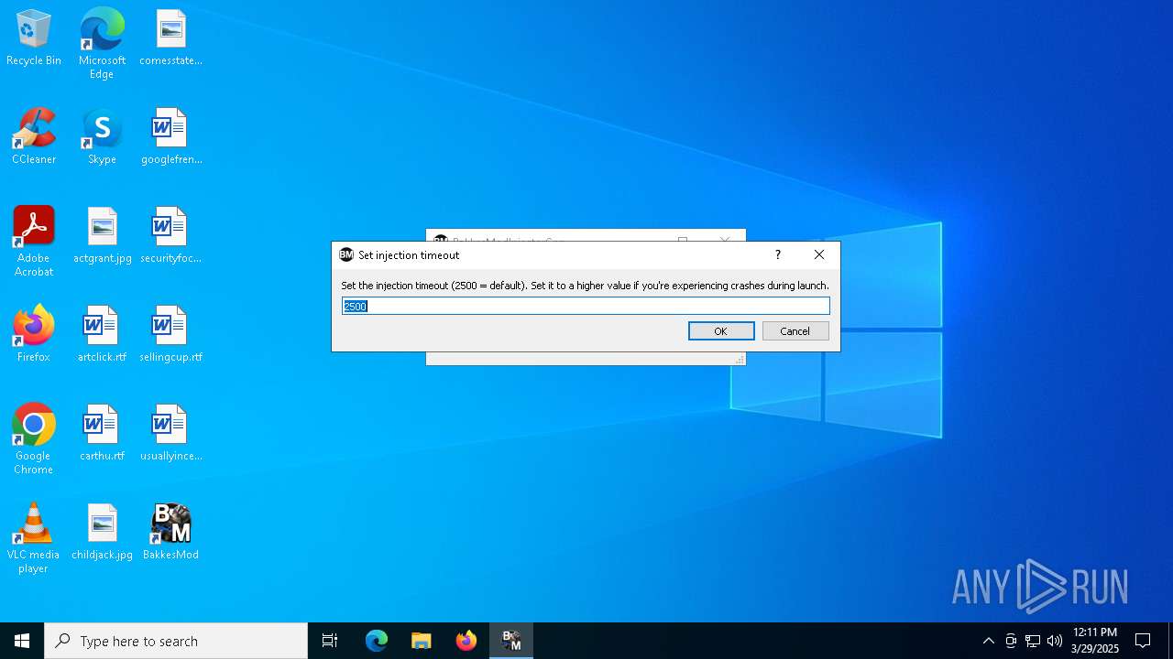
Task: Open the network status tray icon
Action: 1033,641
